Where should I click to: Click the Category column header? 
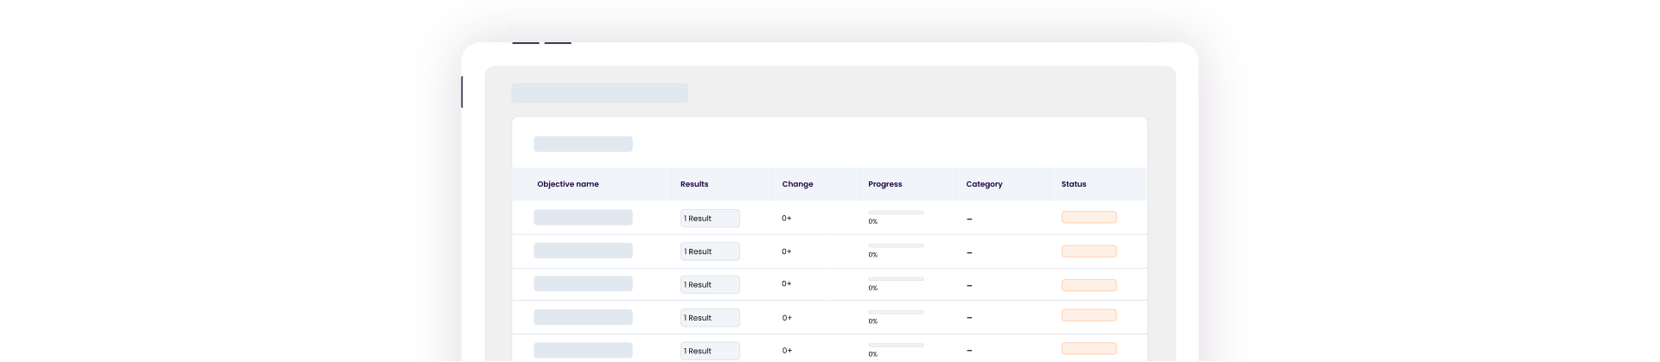pos(984,184)
